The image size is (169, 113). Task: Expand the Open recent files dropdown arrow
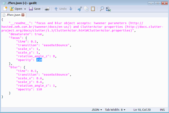click(25, 9)
